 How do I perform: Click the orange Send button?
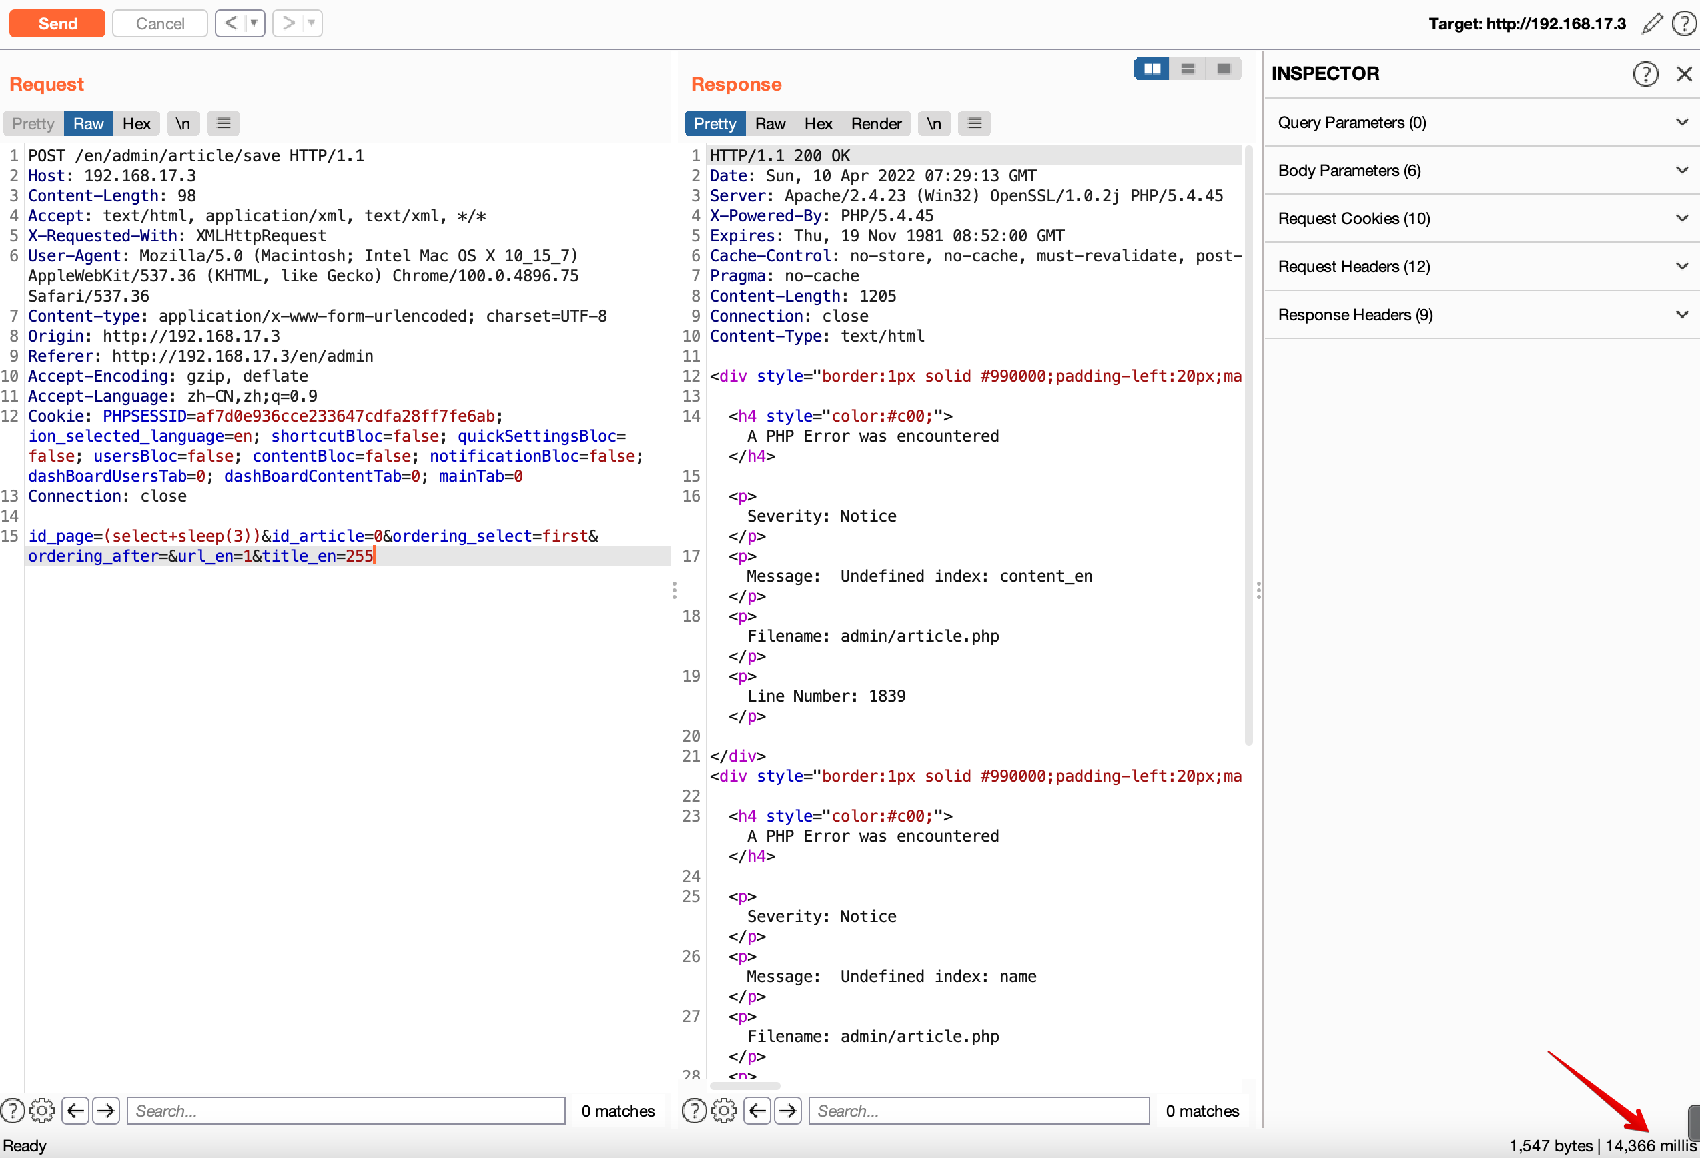57,23
